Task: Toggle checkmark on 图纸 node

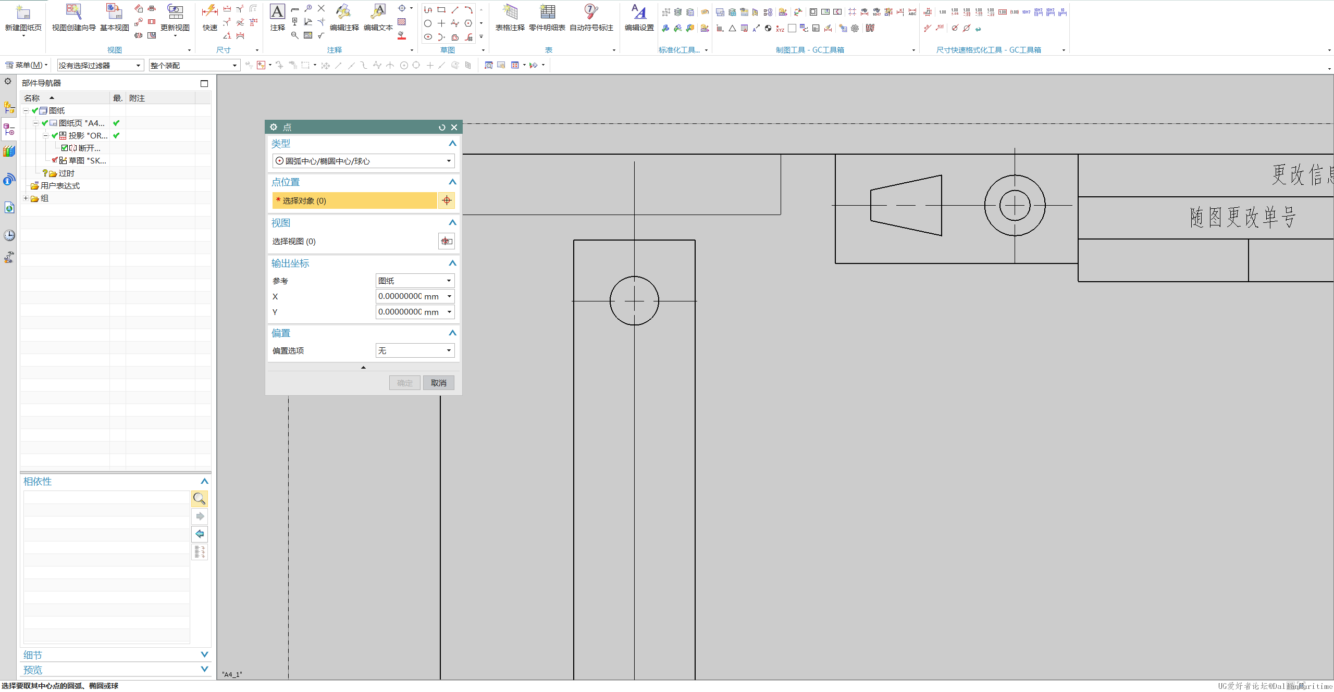Action: (34, 110)
